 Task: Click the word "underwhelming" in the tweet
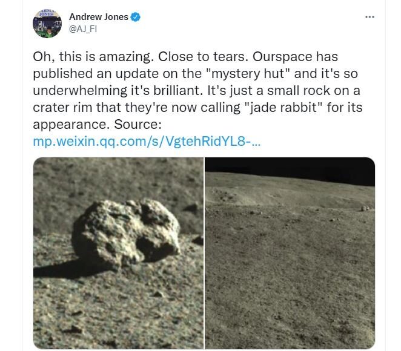(x=80, y=91)
